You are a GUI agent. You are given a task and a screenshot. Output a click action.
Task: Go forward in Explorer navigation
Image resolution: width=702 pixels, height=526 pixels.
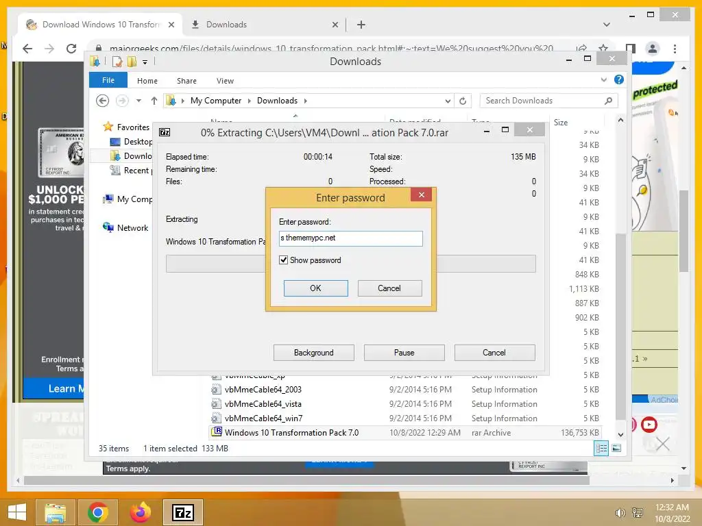pos(122,101)
